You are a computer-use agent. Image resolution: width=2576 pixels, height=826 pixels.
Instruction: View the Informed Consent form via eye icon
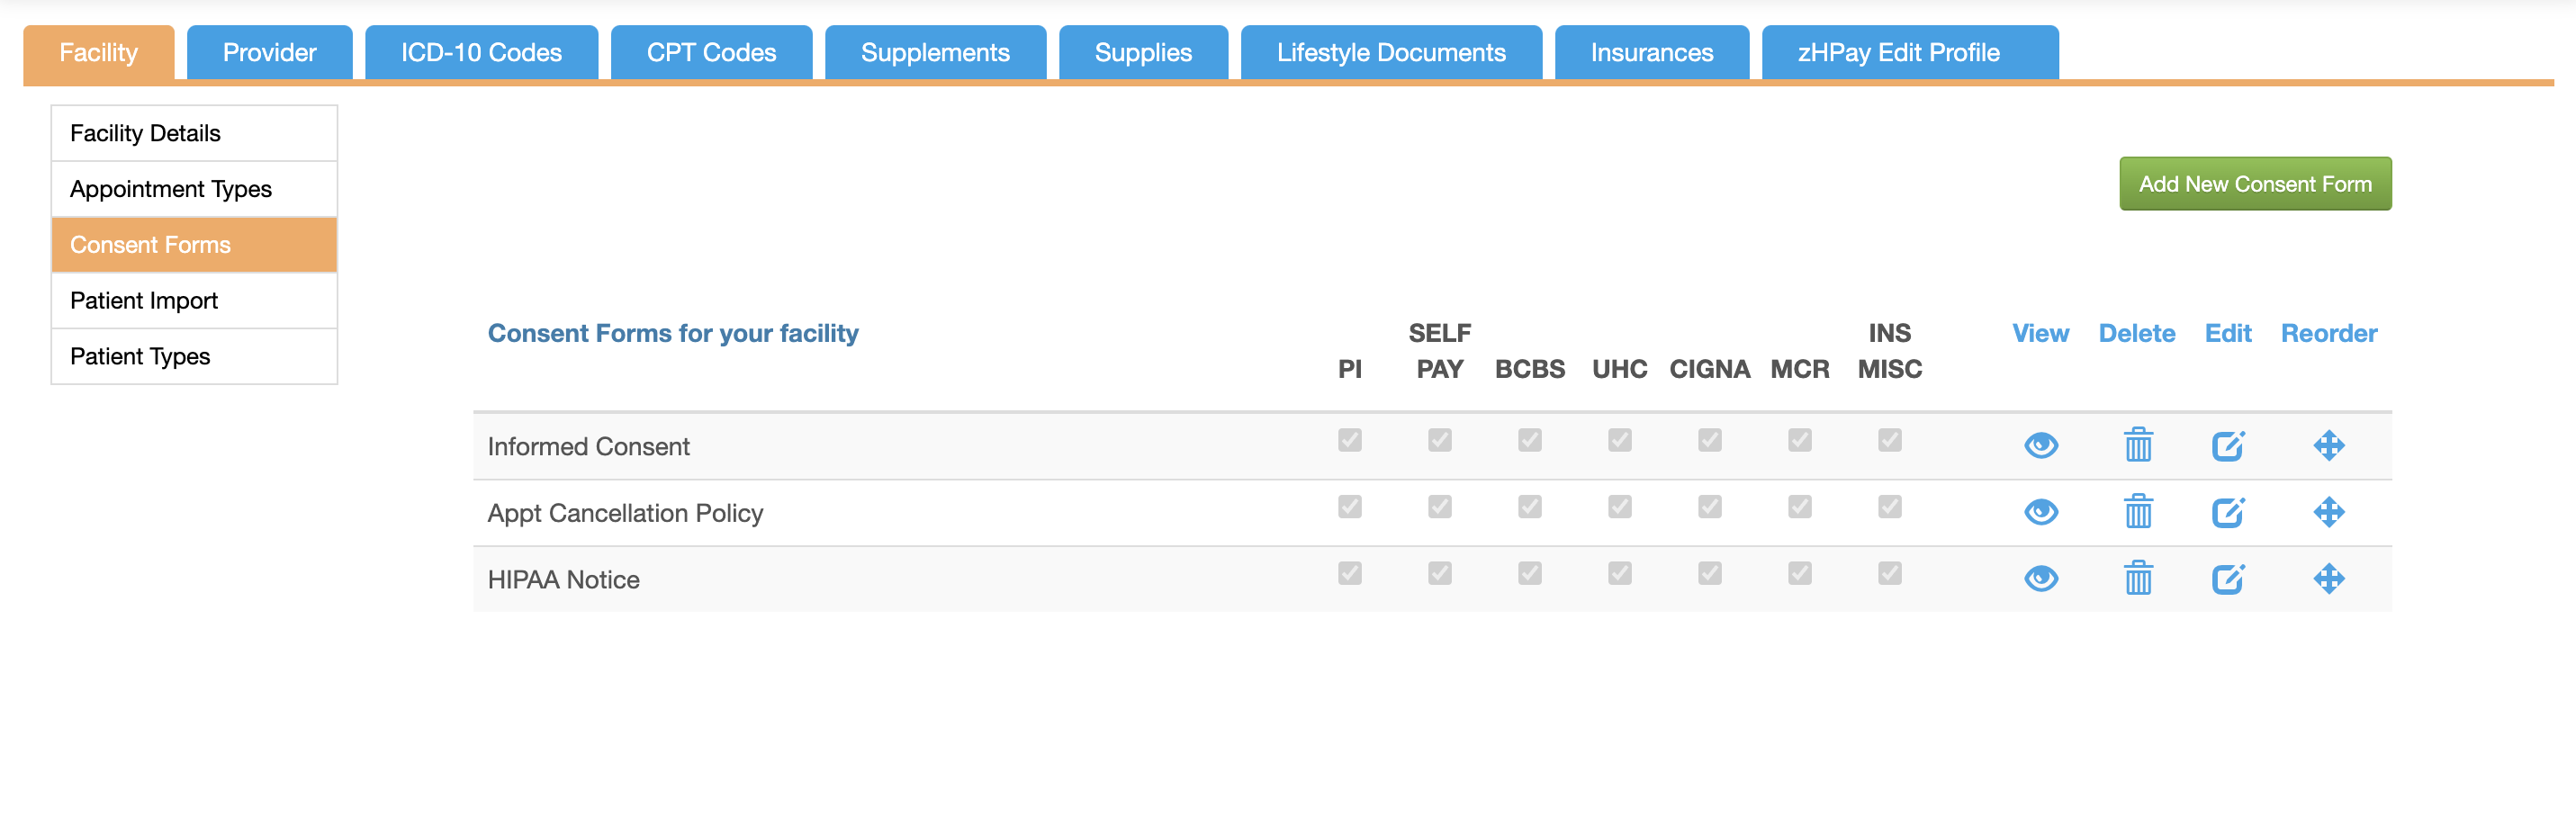(2040, 445)
